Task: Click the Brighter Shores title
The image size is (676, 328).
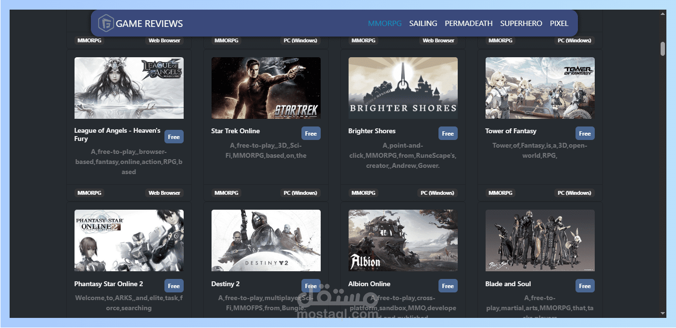Action: (372, 131)
